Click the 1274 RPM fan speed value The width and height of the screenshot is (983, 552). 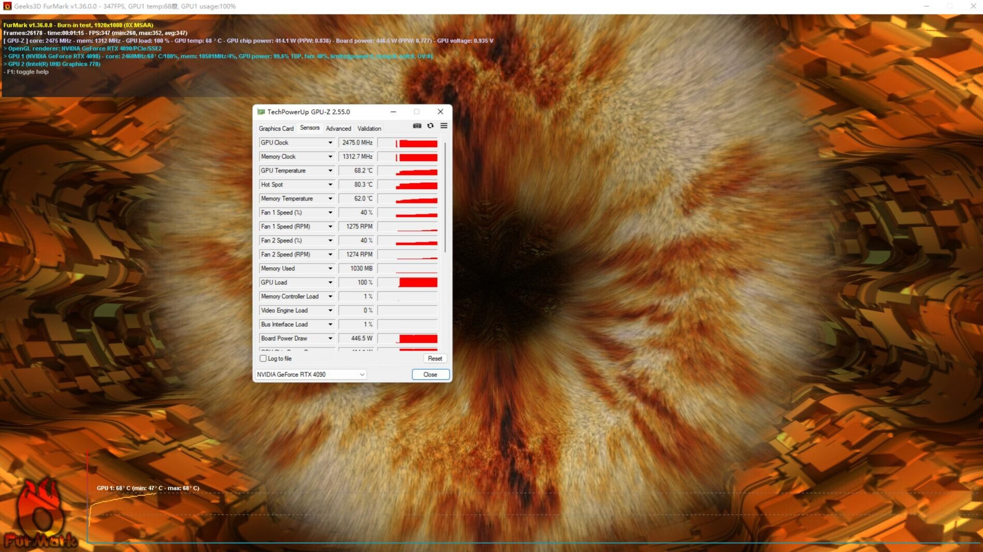[x=356, y=254]
